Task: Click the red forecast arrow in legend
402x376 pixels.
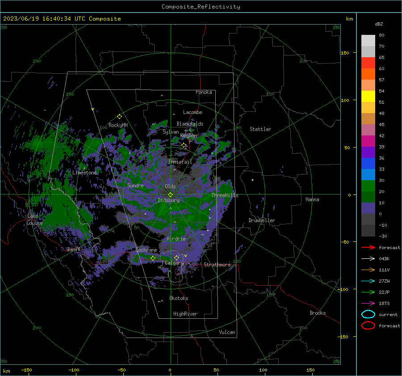Action: [x=368, y=247]
